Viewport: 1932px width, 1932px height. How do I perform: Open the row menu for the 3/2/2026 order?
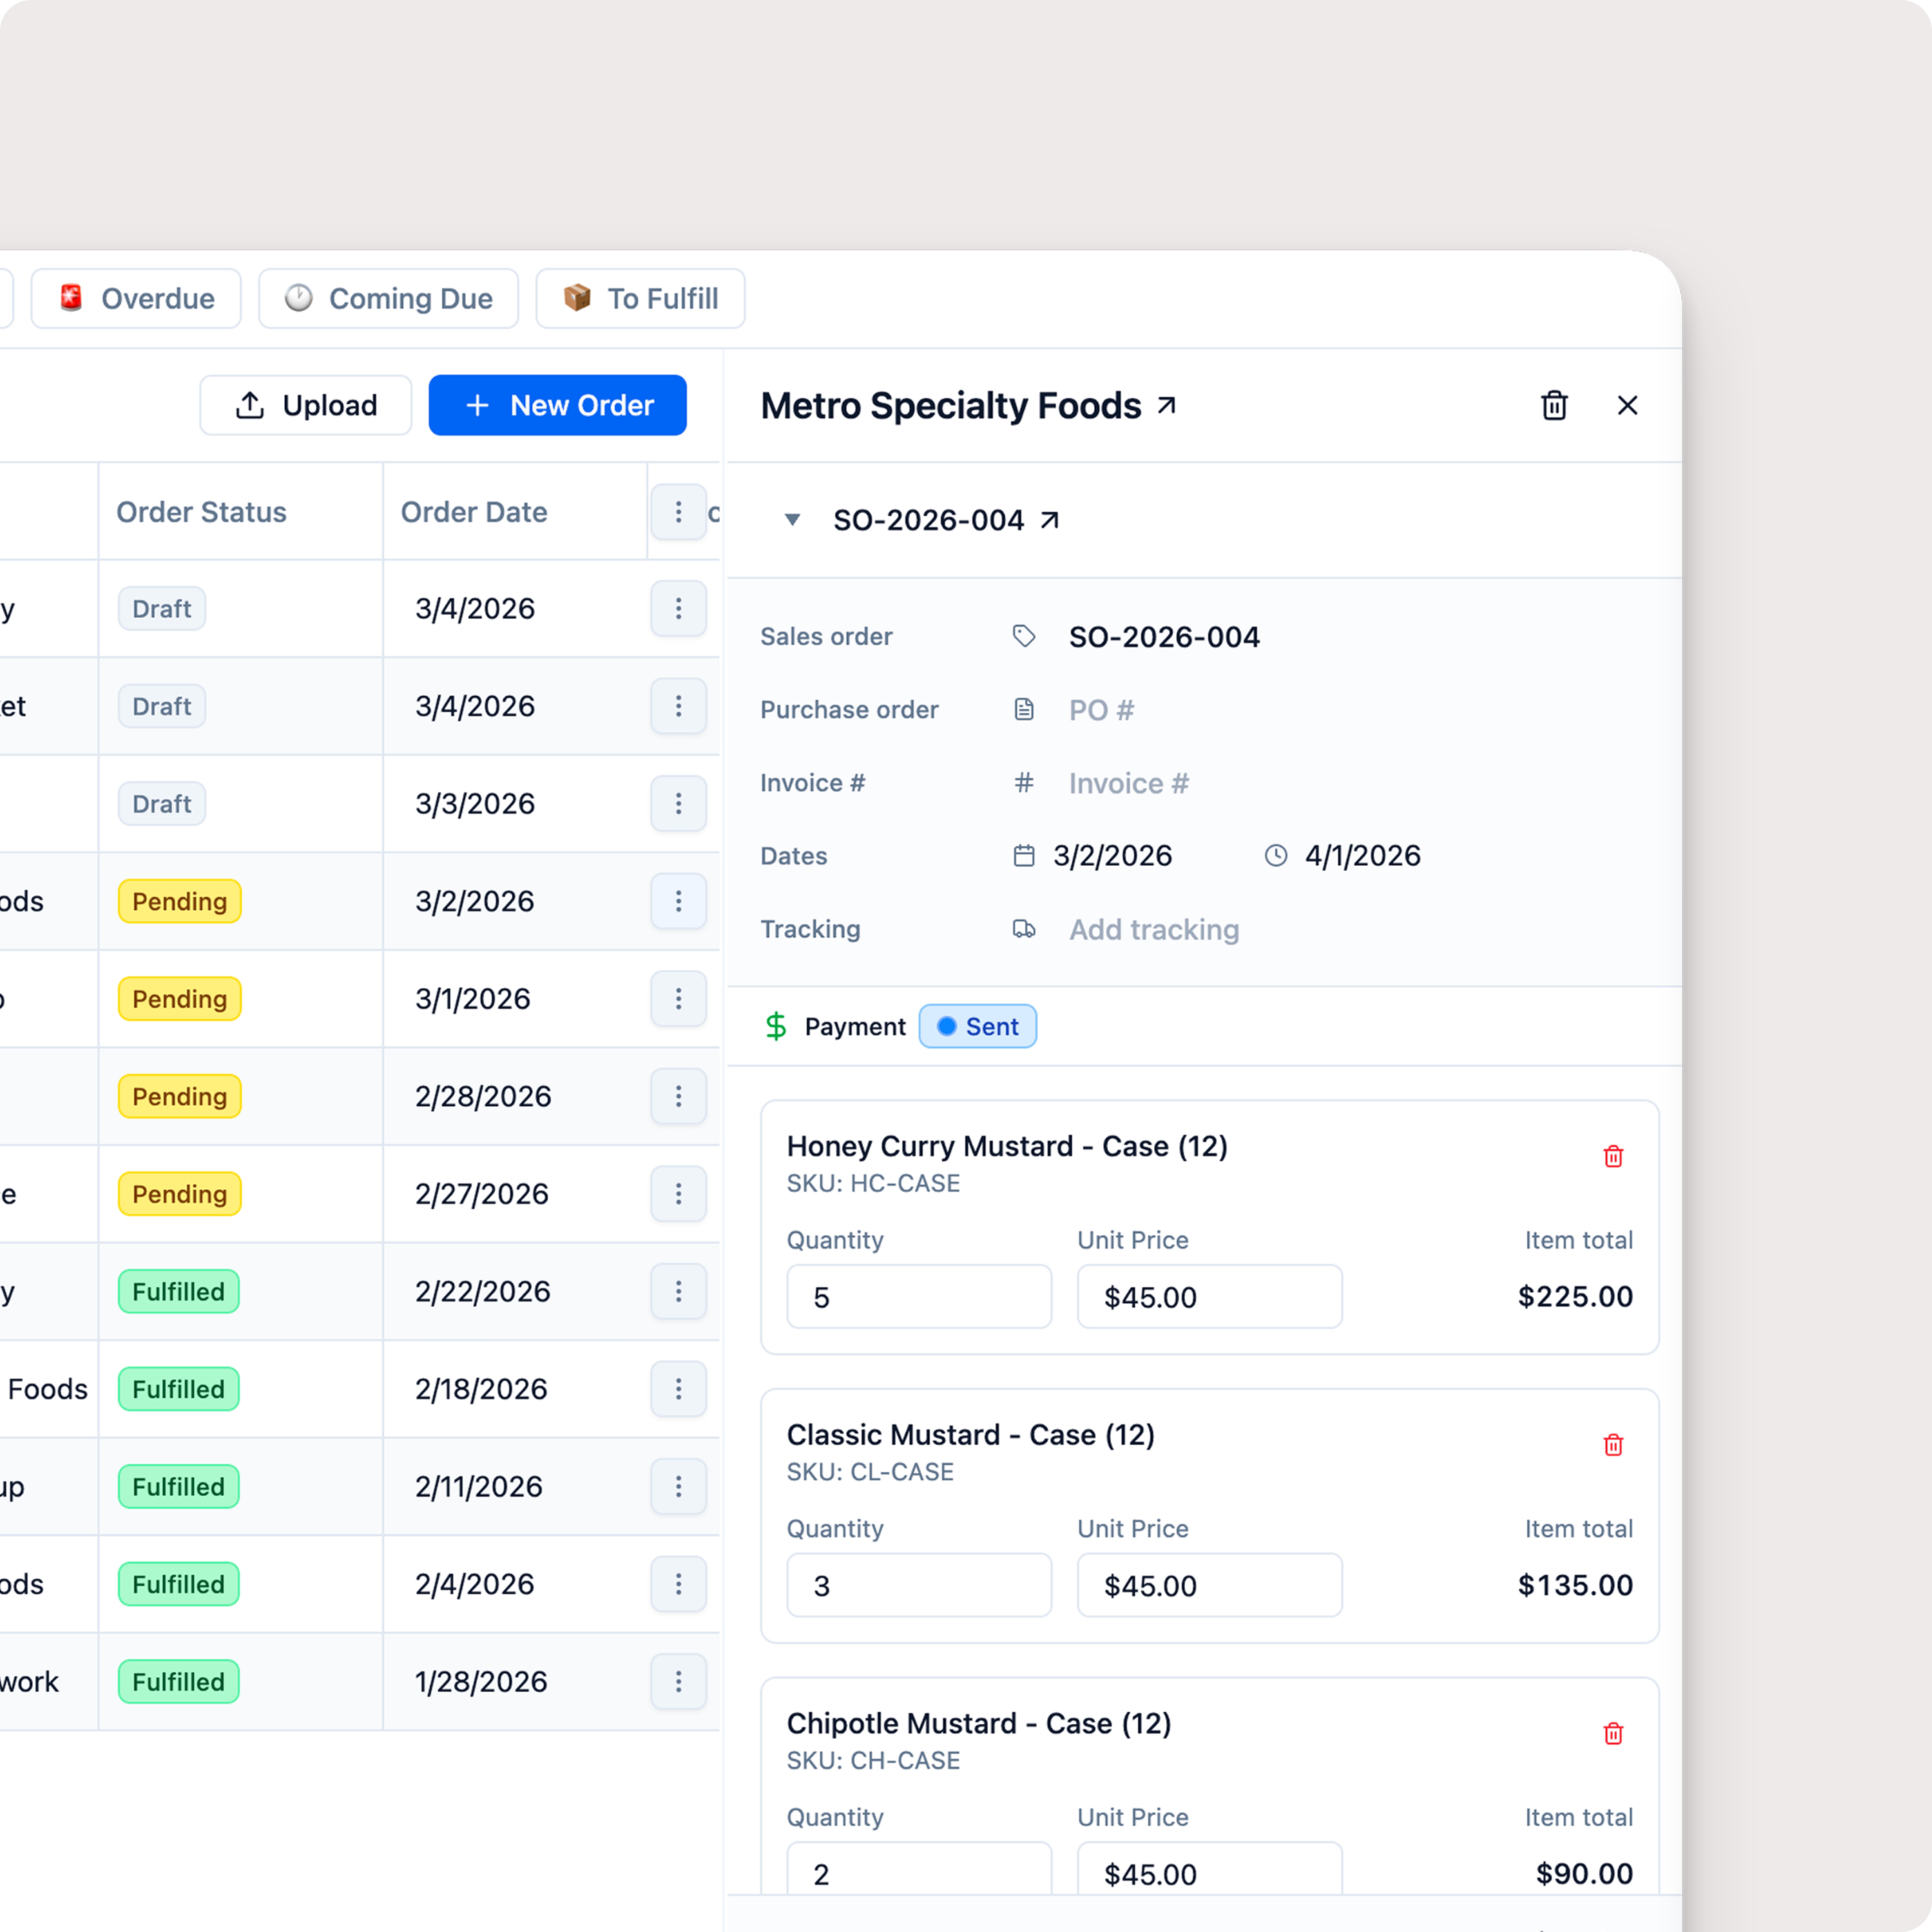point(678,901)
